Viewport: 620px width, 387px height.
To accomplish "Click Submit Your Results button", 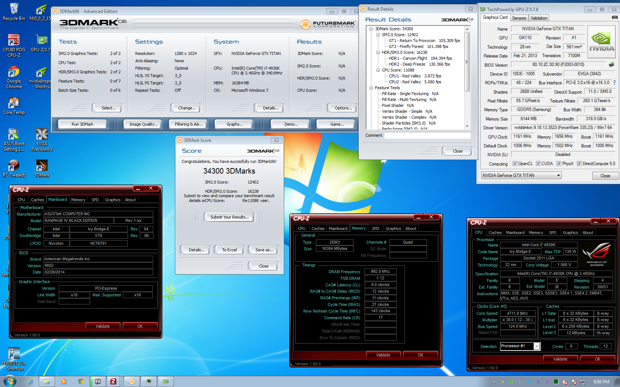I will (230, 217).
